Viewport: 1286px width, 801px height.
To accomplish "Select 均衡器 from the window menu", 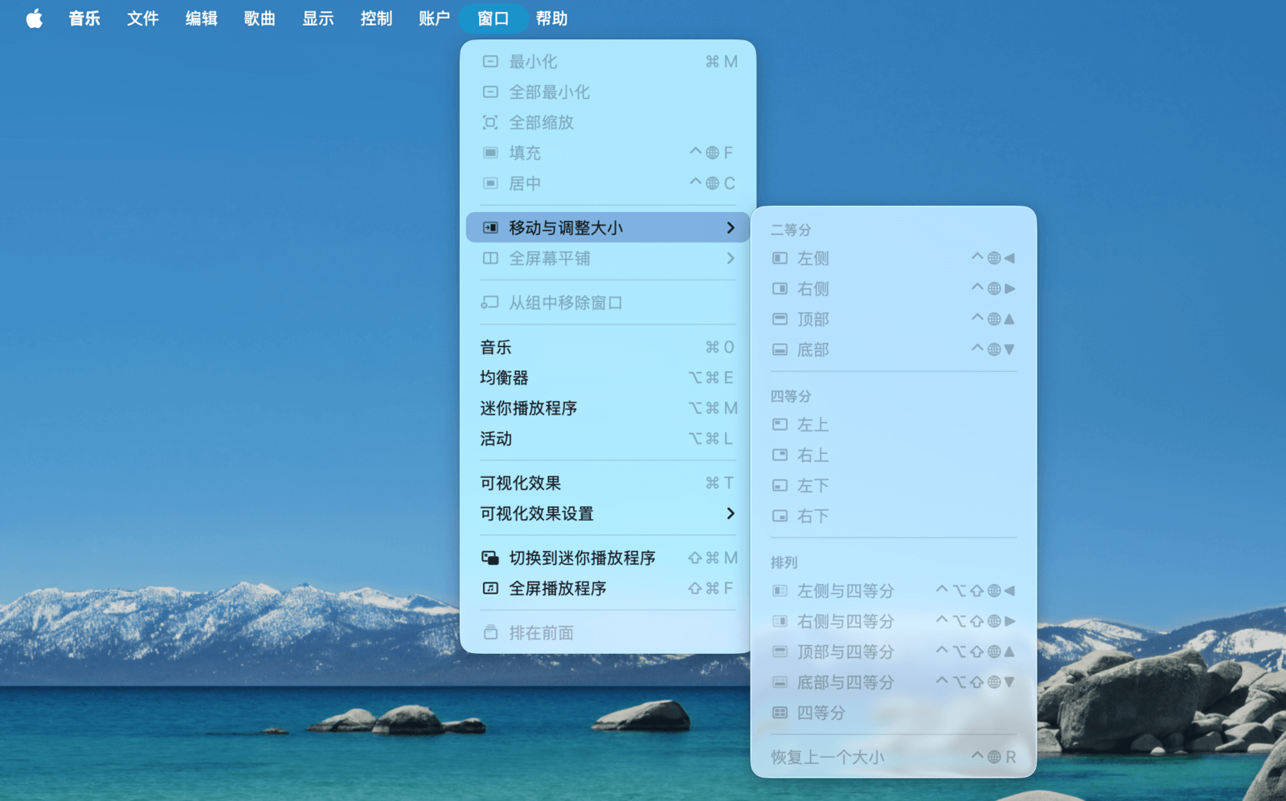I will [505, 378].
